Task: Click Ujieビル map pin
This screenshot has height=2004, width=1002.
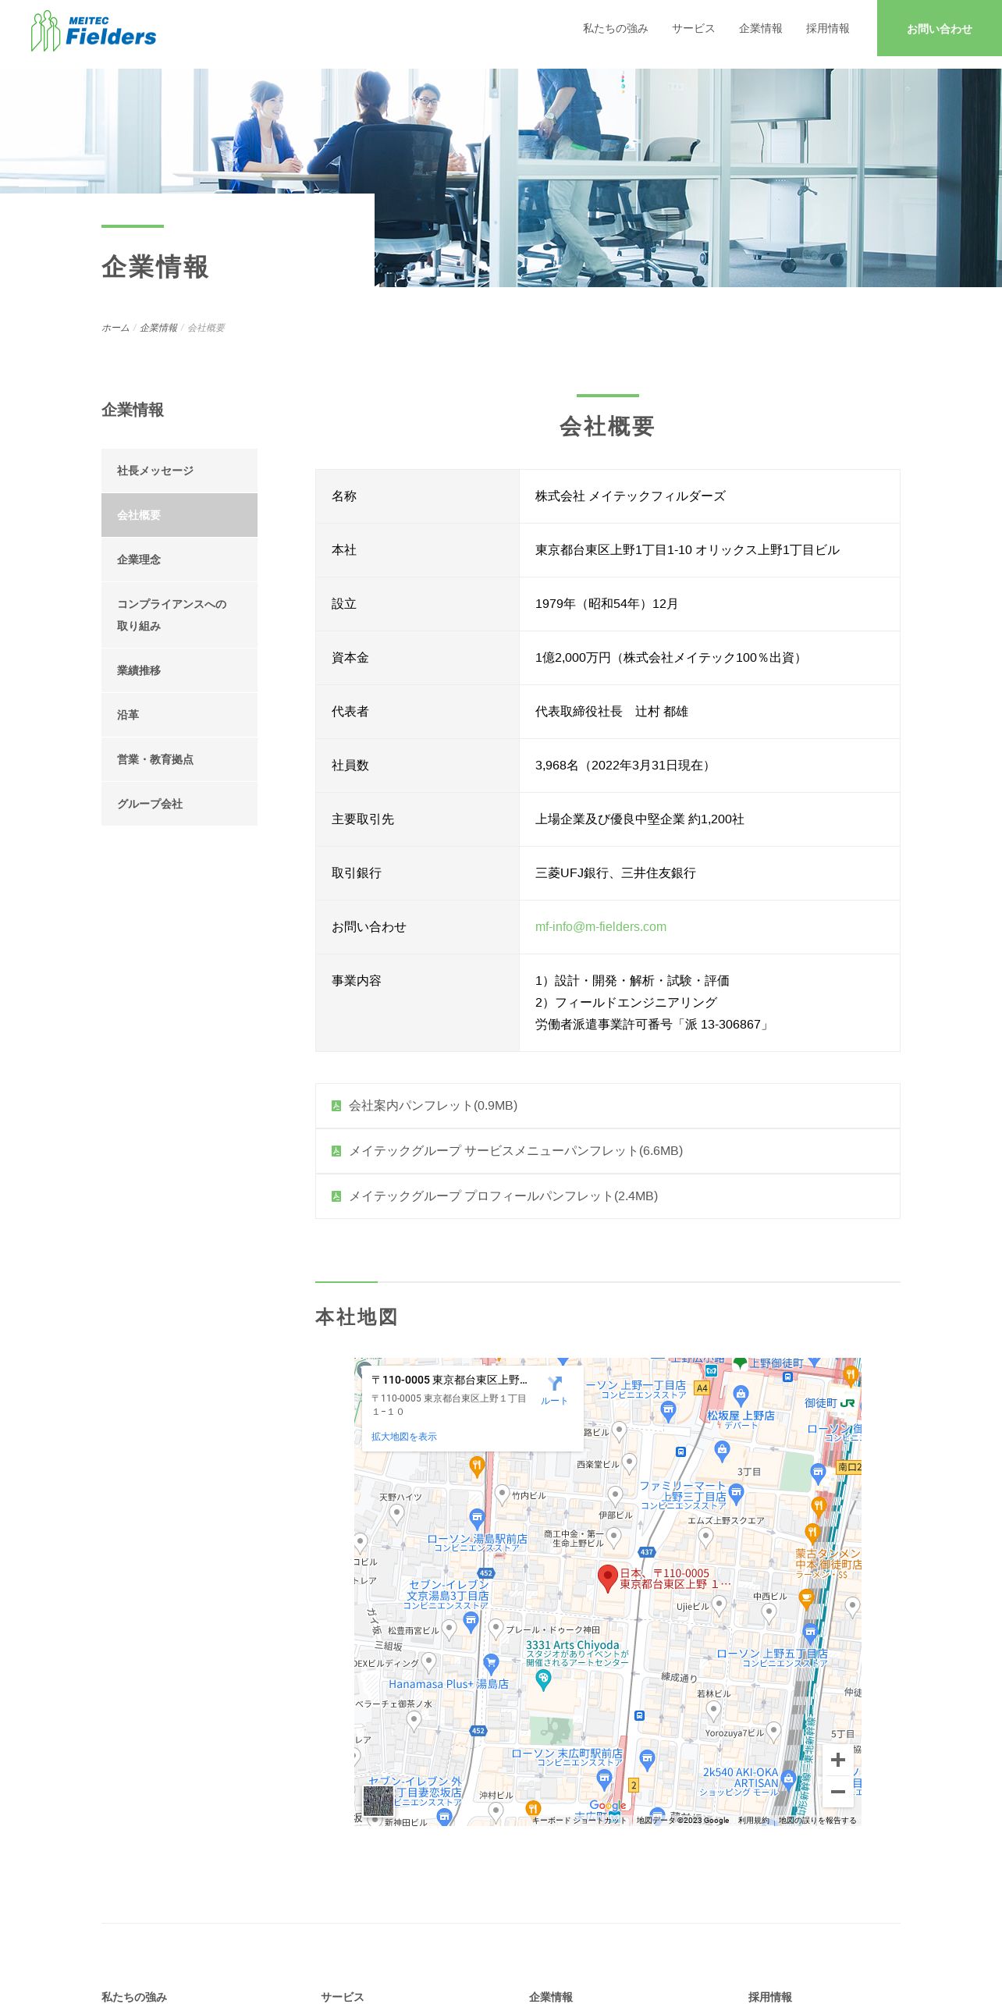Action: point(720,1605)
